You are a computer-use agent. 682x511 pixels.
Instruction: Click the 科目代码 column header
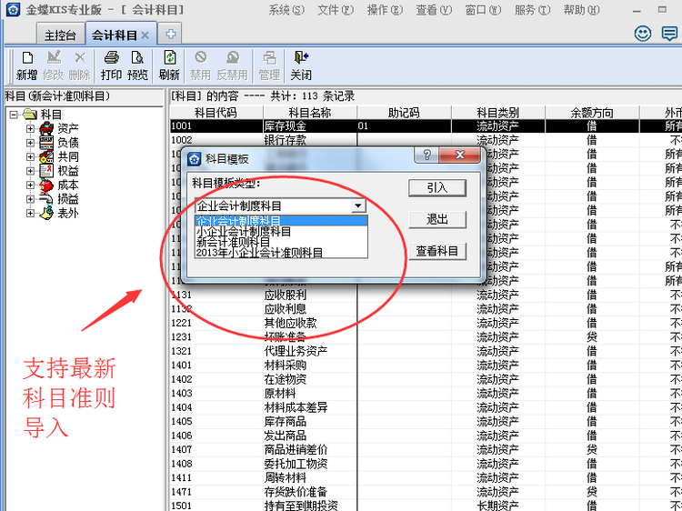(216, 113)
